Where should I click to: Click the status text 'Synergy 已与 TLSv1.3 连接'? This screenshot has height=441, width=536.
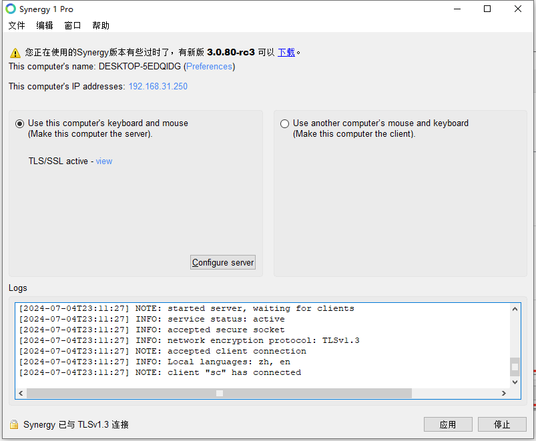(x=76, y=424)
